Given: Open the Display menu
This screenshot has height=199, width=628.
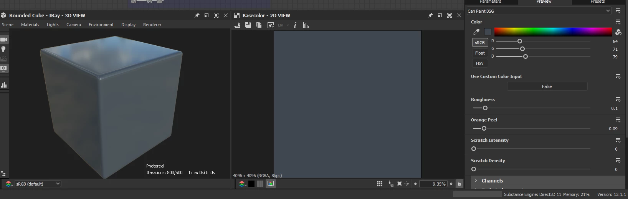Looking at the screenshot, I should coord(128,25).
